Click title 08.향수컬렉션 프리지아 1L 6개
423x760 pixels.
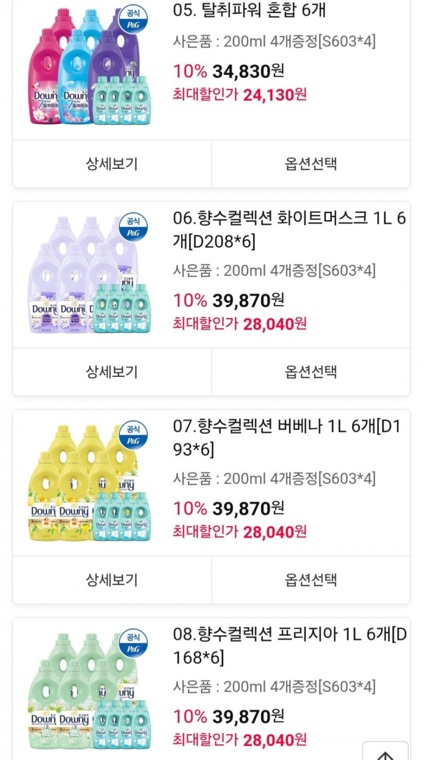click(289, 646)
